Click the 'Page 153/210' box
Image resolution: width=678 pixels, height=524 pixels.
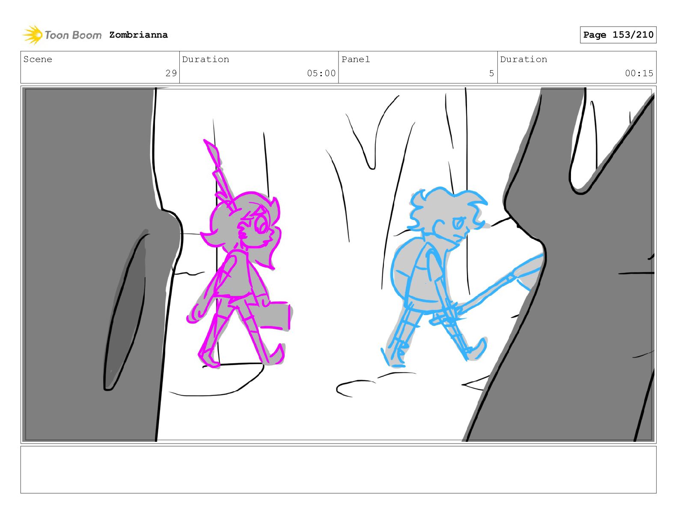pyautogui.click(x=618, y=35)
